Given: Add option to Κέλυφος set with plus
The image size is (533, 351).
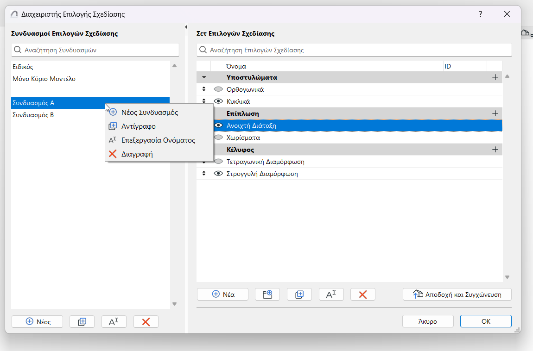Looking at the screenshot, I should tap(495, 150).
